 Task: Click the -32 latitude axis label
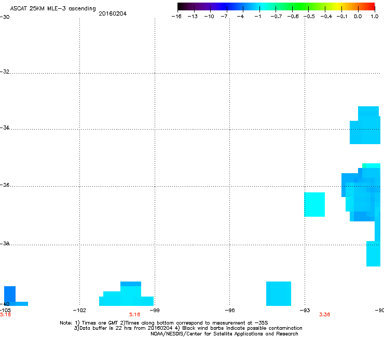point(5,72)
